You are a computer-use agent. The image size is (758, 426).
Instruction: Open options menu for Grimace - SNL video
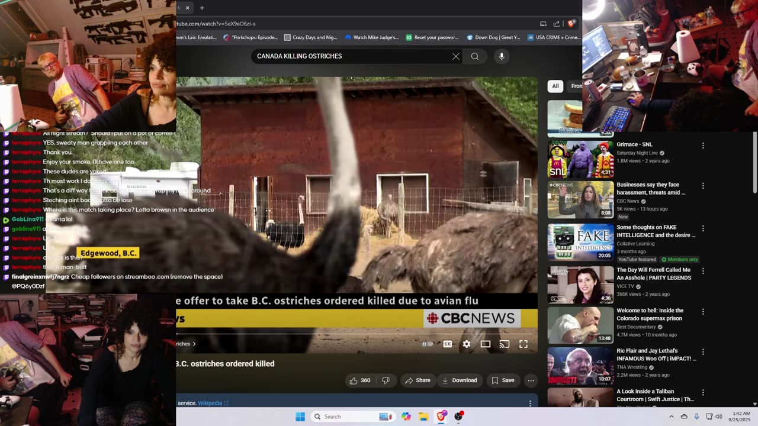703,146
